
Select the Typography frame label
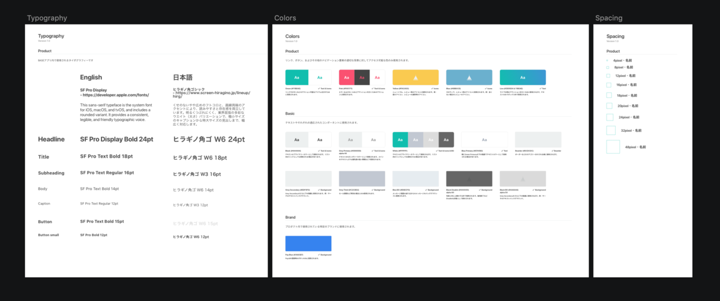47,18
